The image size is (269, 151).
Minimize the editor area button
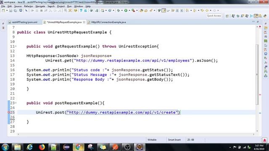click(x=253, y=22)
